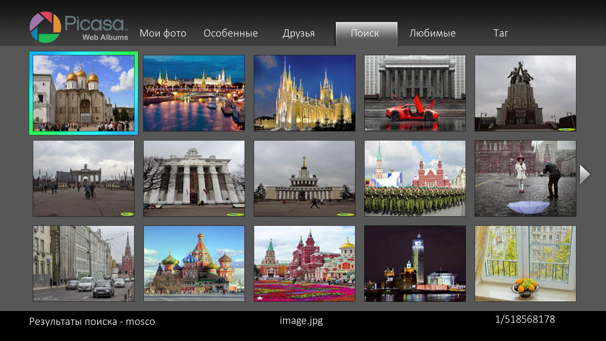Switch to the Особенные tab
Screen dimensions: 606x341
click(231, 33)
